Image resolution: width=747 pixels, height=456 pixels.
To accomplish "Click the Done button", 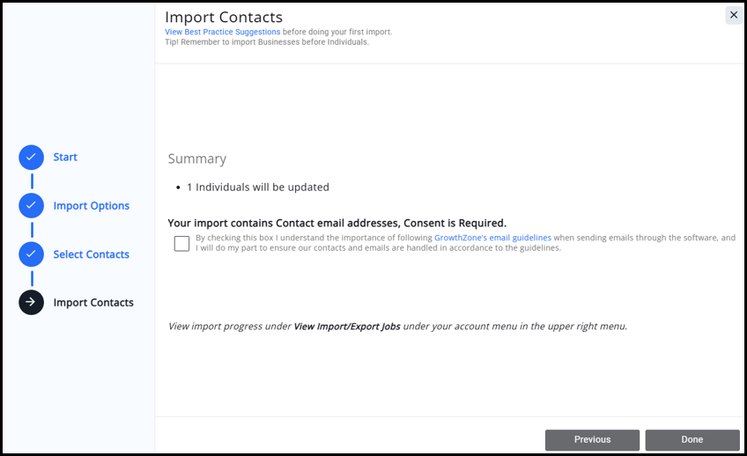I will click(692, 440).
